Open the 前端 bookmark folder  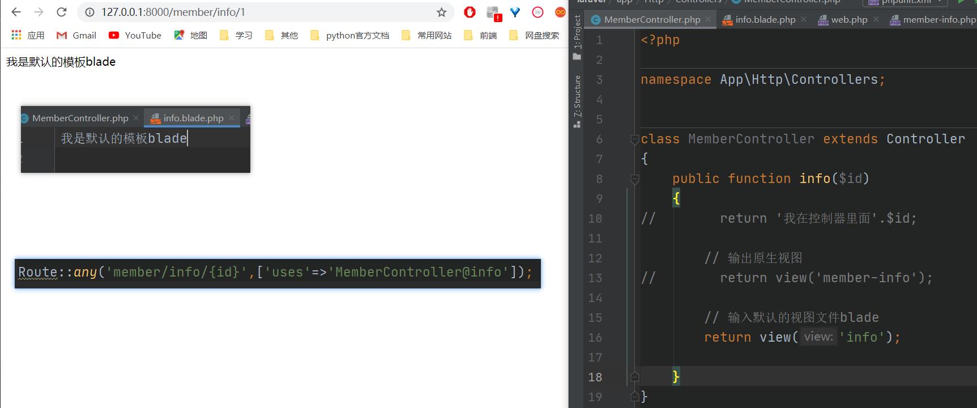[x=480, y=35]
